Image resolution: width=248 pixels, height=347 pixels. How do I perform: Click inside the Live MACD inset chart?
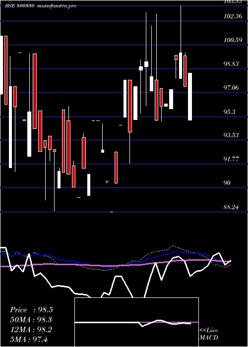tap(136, 322)
